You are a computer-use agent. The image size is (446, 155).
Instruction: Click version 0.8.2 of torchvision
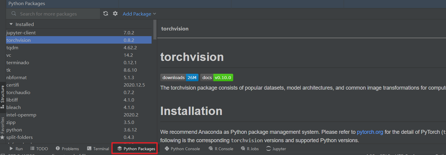click(x=129, y=40)
